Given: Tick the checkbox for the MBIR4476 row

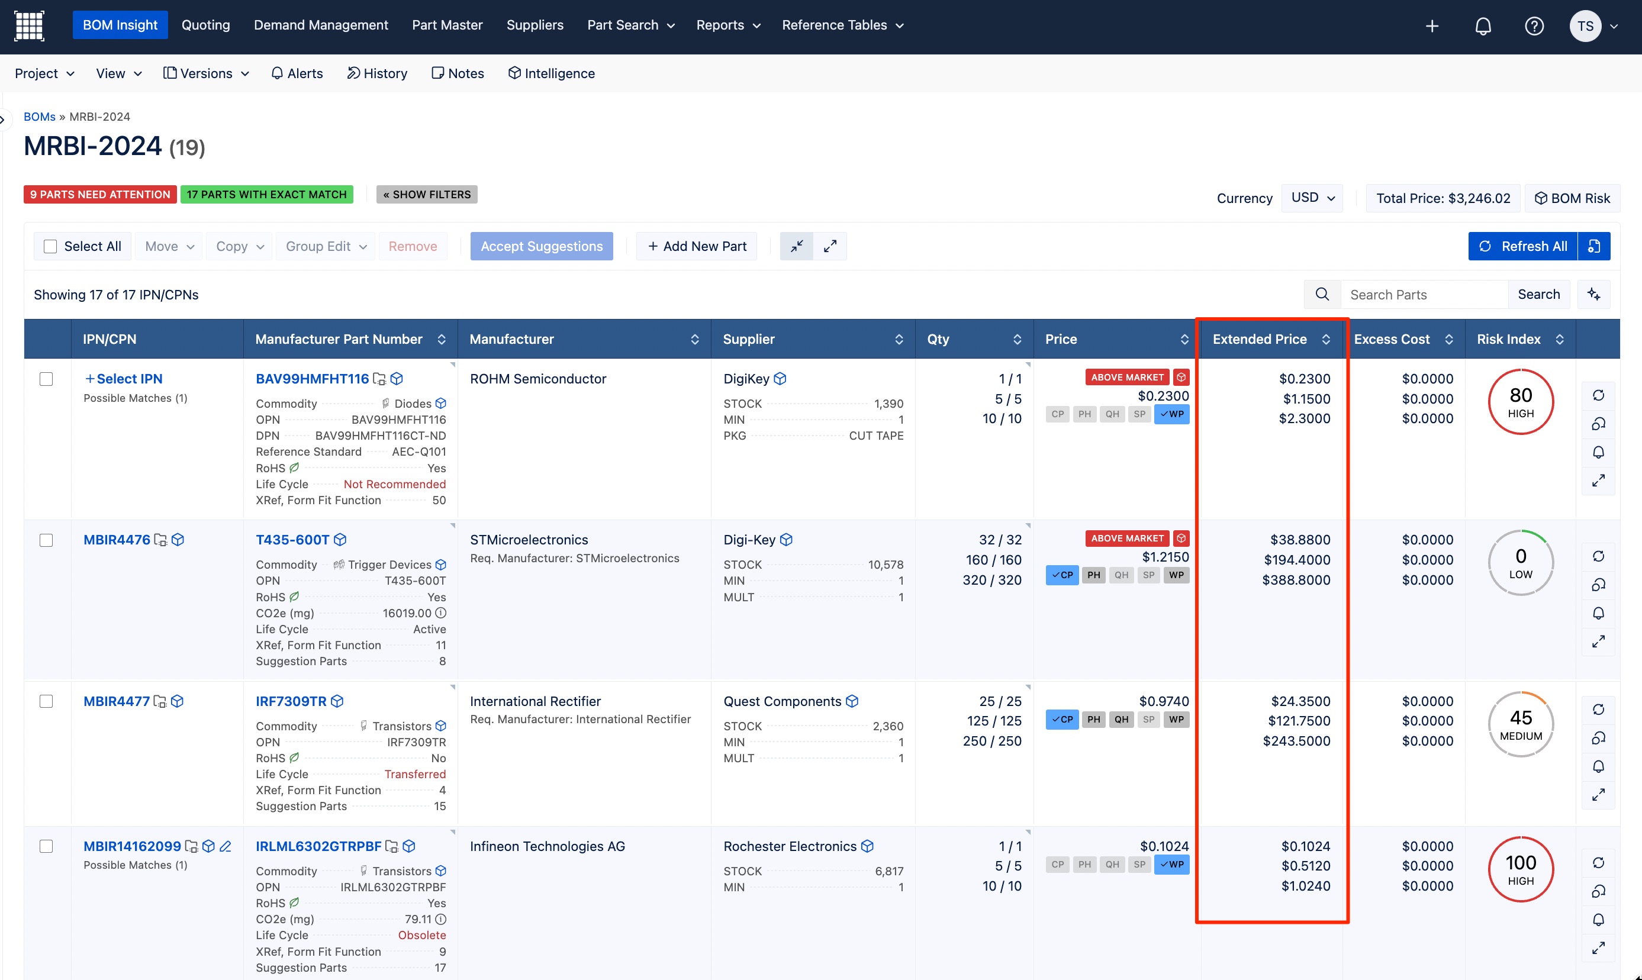Looking at the screenshot, I should (x=46, y=540).
